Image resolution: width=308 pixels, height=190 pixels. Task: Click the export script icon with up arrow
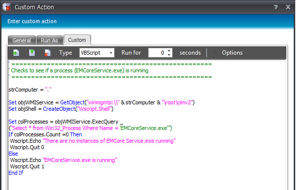click(x=32, y=53)
